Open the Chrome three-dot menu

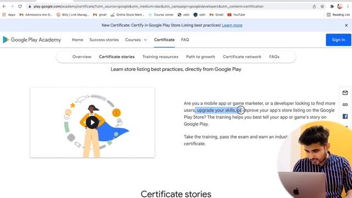pyautogui.click(x=348, y=7)
